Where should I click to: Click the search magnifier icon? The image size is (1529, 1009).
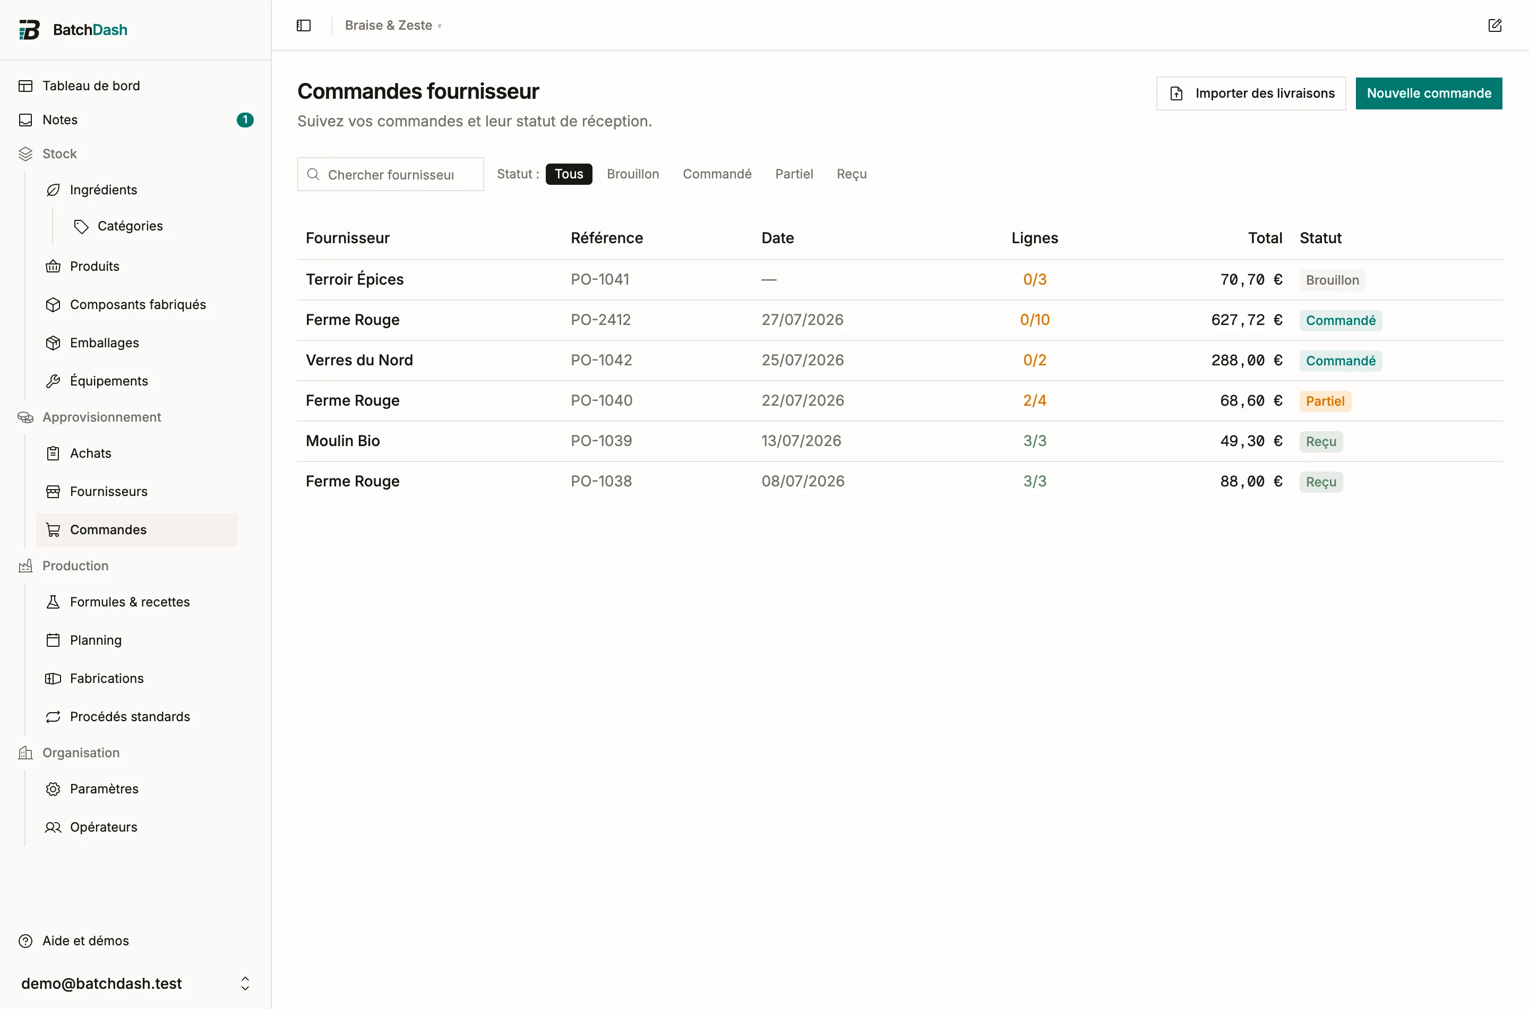pos(313,174)
